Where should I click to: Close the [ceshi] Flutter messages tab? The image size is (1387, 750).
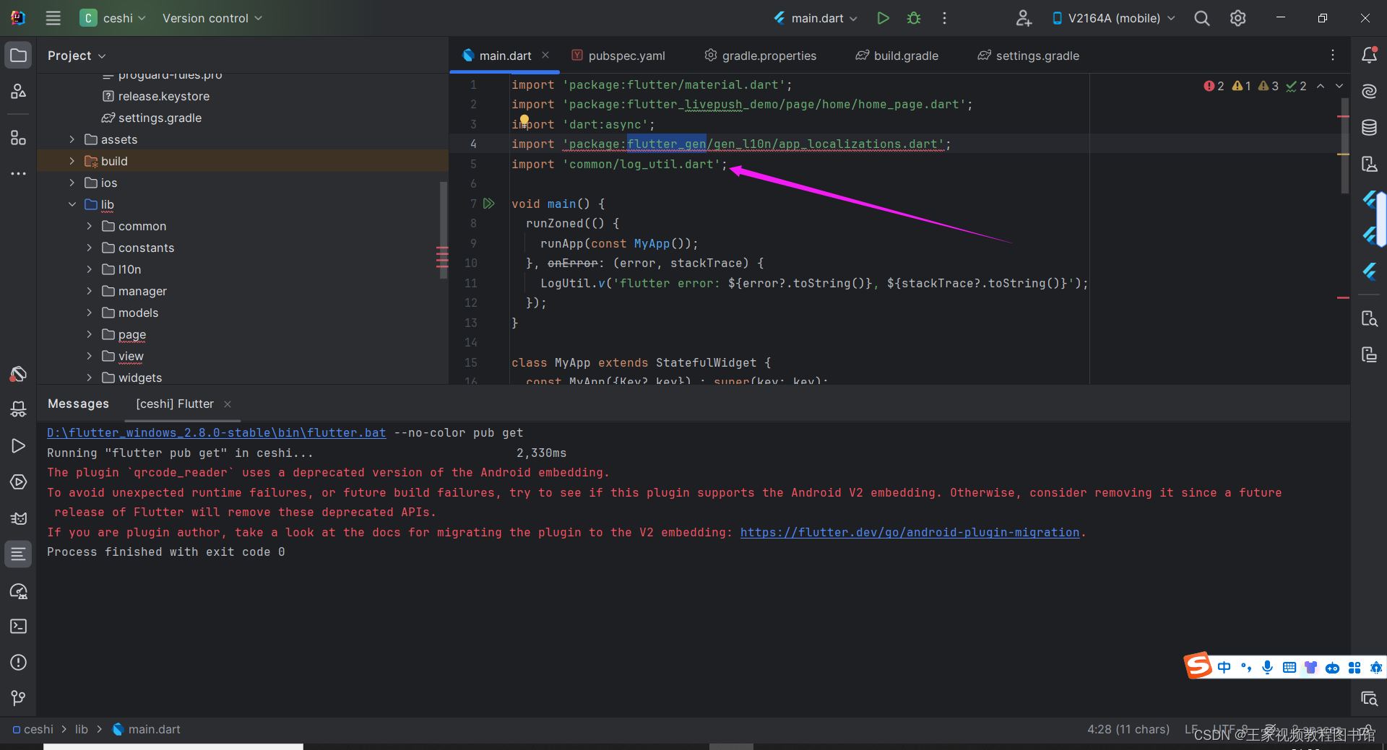(x=228, y=404)
